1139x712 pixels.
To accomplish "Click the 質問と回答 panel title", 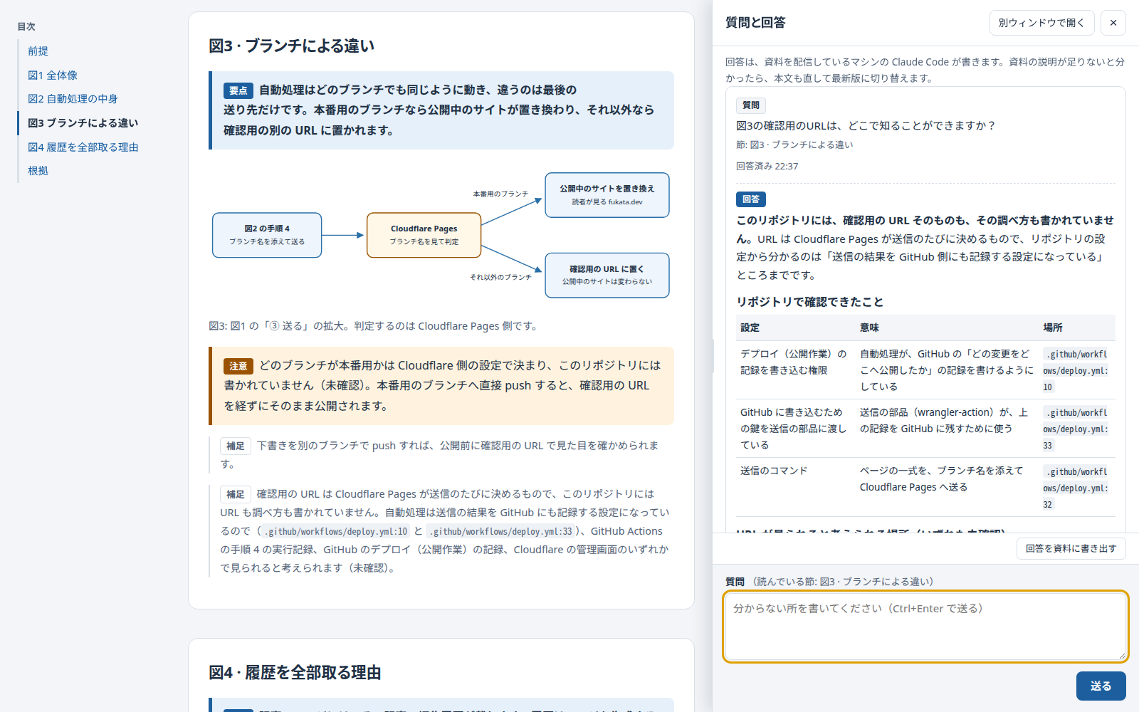I will [755, 23].
